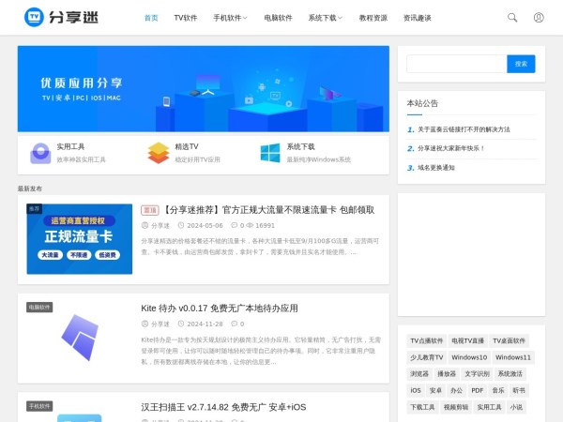Viewport: 563px width, 422px height.
Task: Open the 蓝奏云链接打不开 announcement link
Action: pos(464,129)
